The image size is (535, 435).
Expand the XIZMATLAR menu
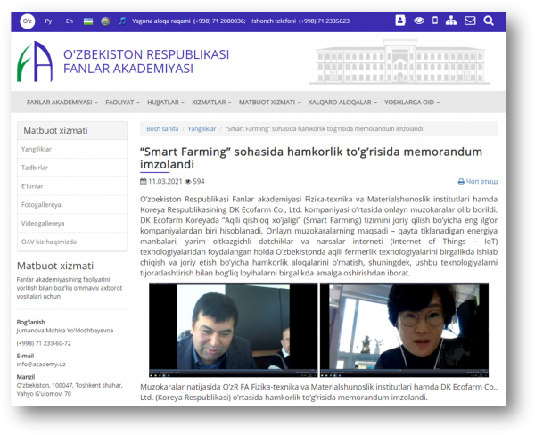point(211,103)
